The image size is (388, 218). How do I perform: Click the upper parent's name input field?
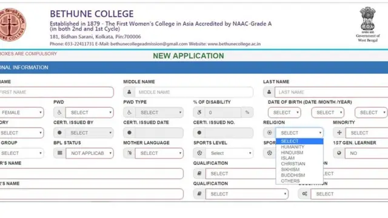[x=92, y=174]
